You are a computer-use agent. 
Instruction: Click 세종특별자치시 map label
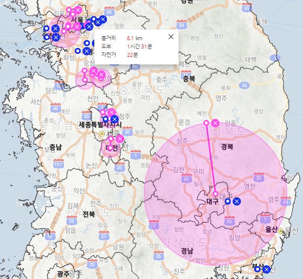pyautogui.click(x=100, y=125)
